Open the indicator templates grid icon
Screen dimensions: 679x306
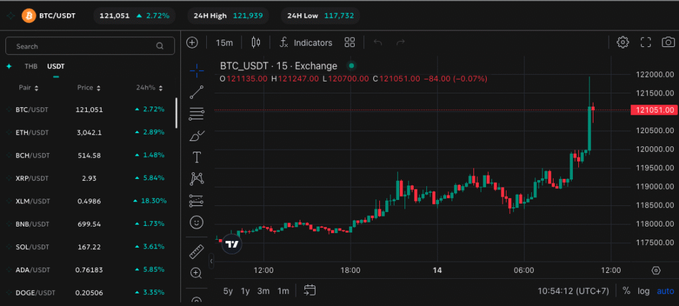[349, 42]
